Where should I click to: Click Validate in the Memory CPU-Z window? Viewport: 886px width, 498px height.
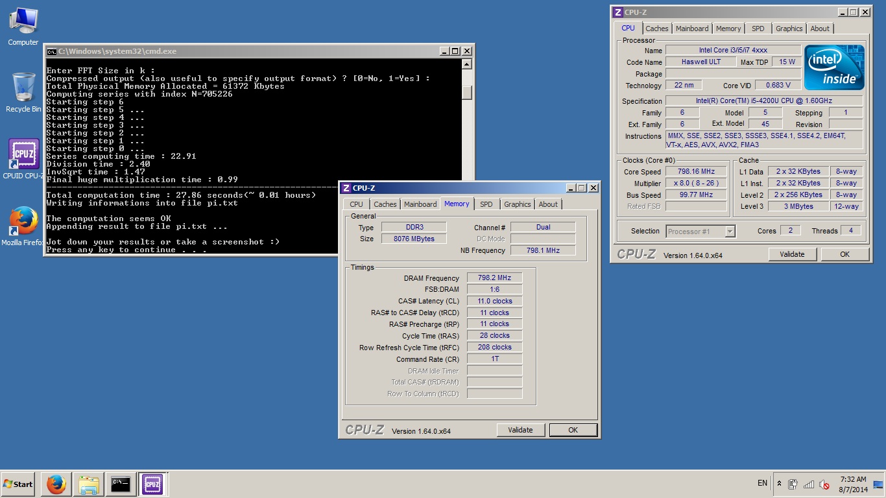[520, 430]
